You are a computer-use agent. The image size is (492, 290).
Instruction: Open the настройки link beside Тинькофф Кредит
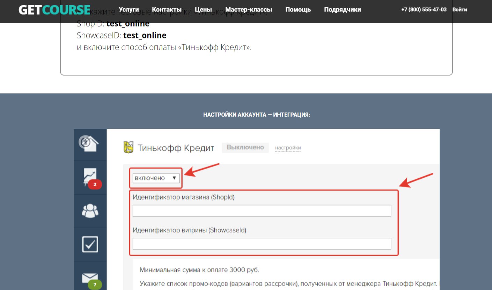click(288, 148)
